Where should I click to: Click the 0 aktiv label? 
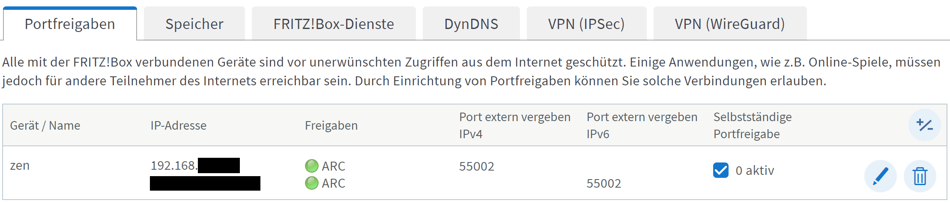pyautogui.click(x=755, y=171)
